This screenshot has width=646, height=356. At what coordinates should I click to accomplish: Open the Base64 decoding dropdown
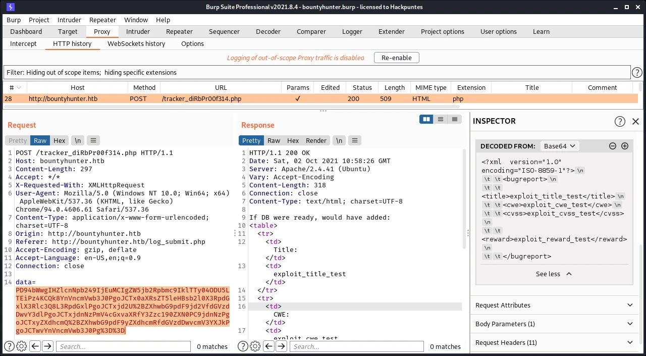click(x=560, y=146)
